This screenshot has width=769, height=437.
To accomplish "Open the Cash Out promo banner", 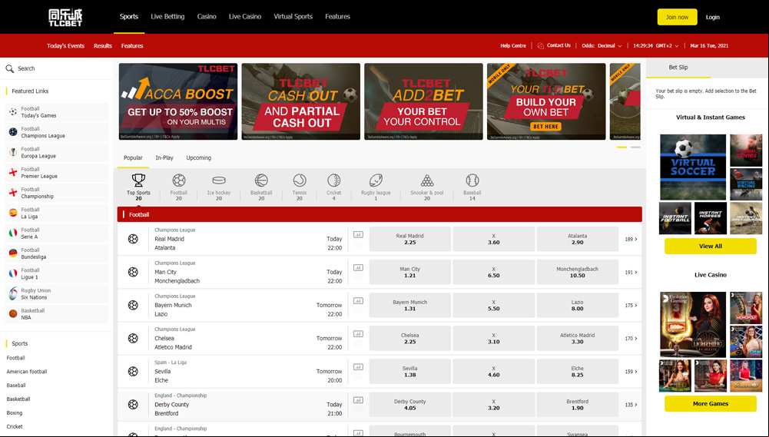I will click(300, 101).
